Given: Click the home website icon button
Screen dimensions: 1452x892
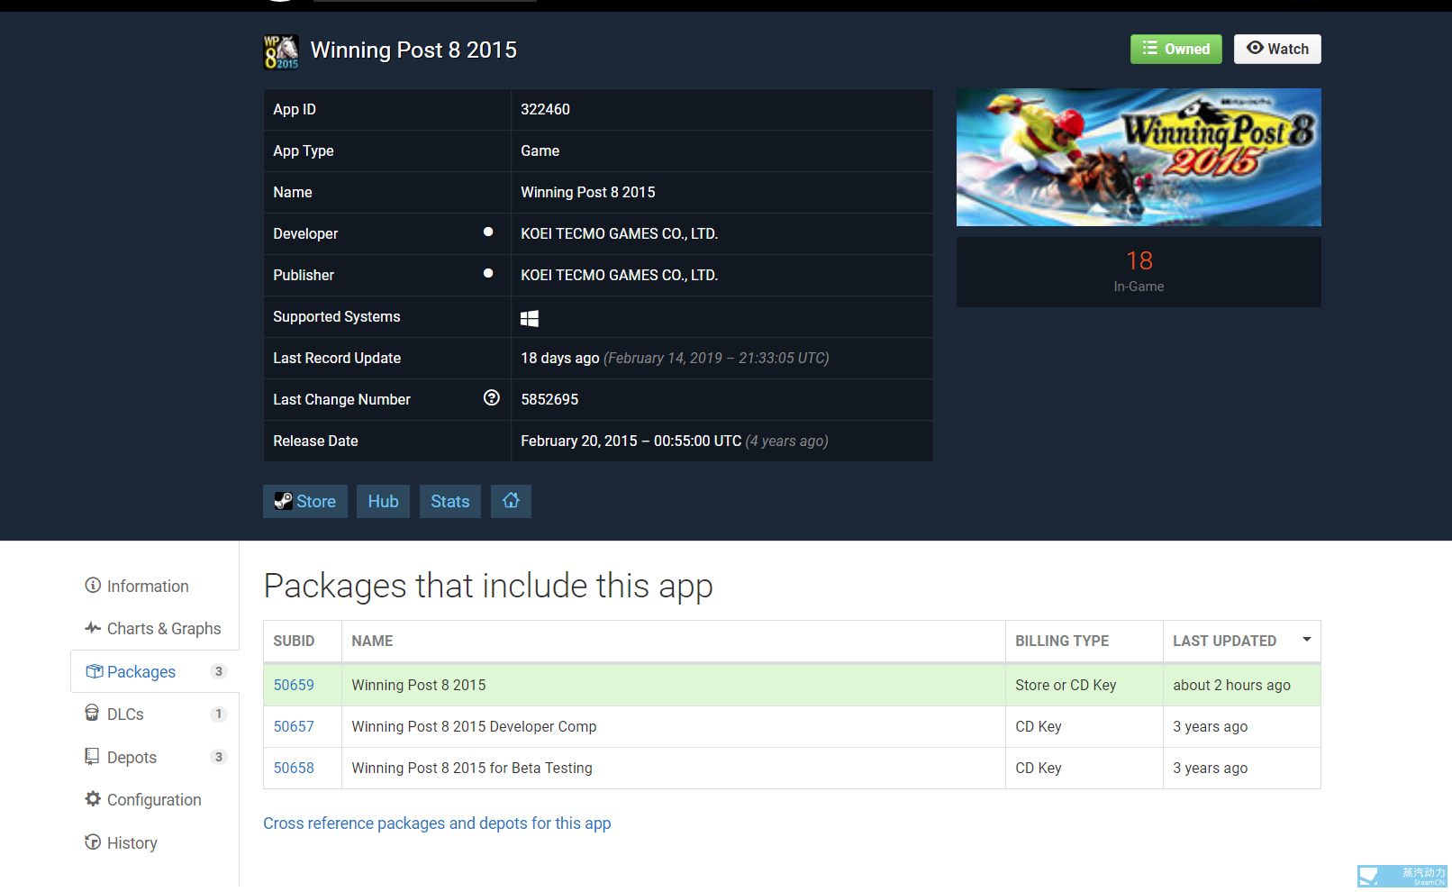Looking at the screenshot, I should [x=511, y=501].
